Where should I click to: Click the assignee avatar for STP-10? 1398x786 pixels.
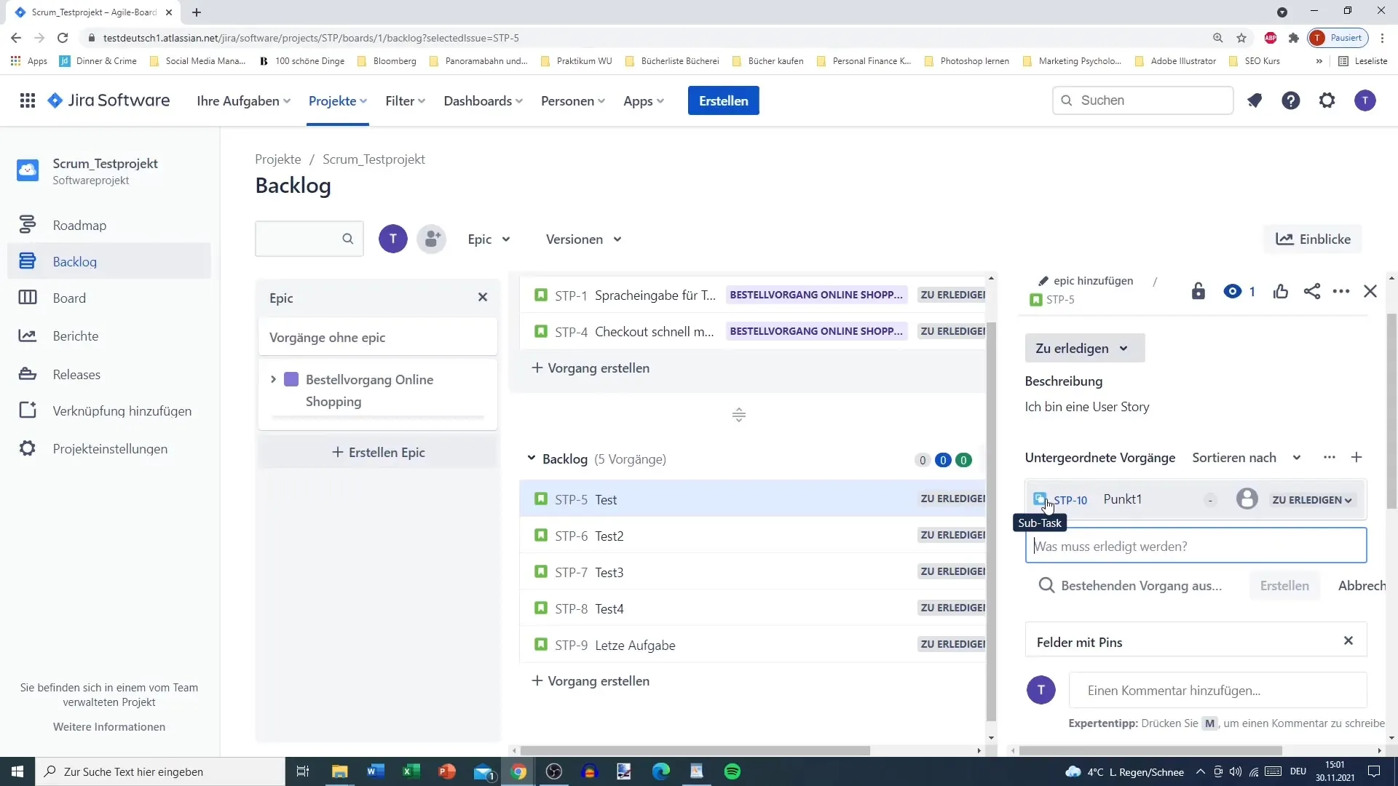tap(1247, 499)
